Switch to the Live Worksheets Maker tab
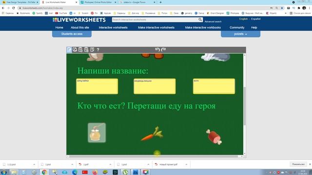Image resolution: width=312 pixels, height=175 pixels. (59, 2)
